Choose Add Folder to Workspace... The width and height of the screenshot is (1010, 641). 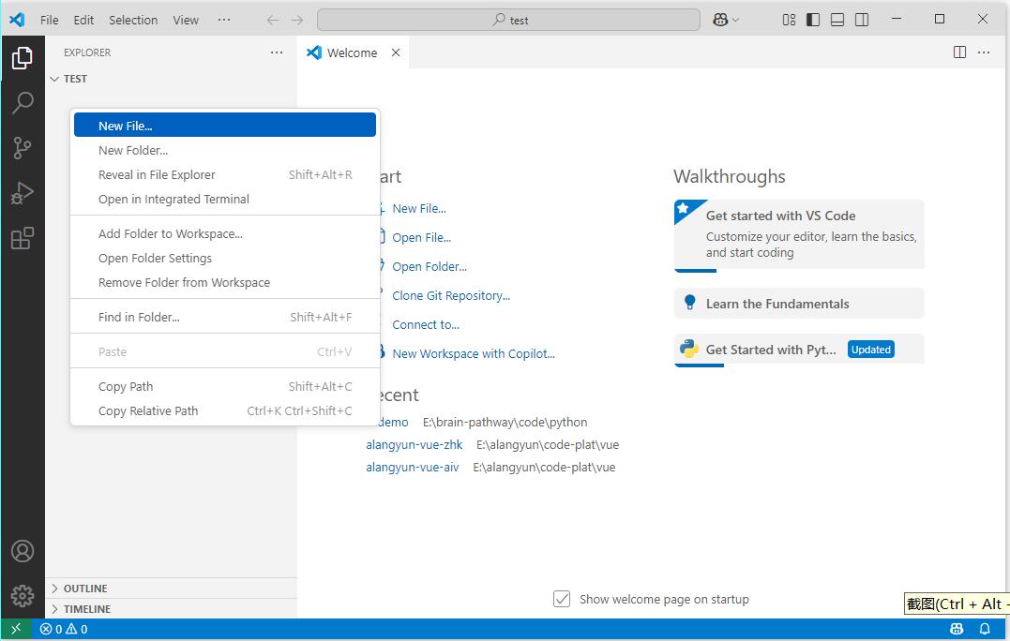point(225,233)
